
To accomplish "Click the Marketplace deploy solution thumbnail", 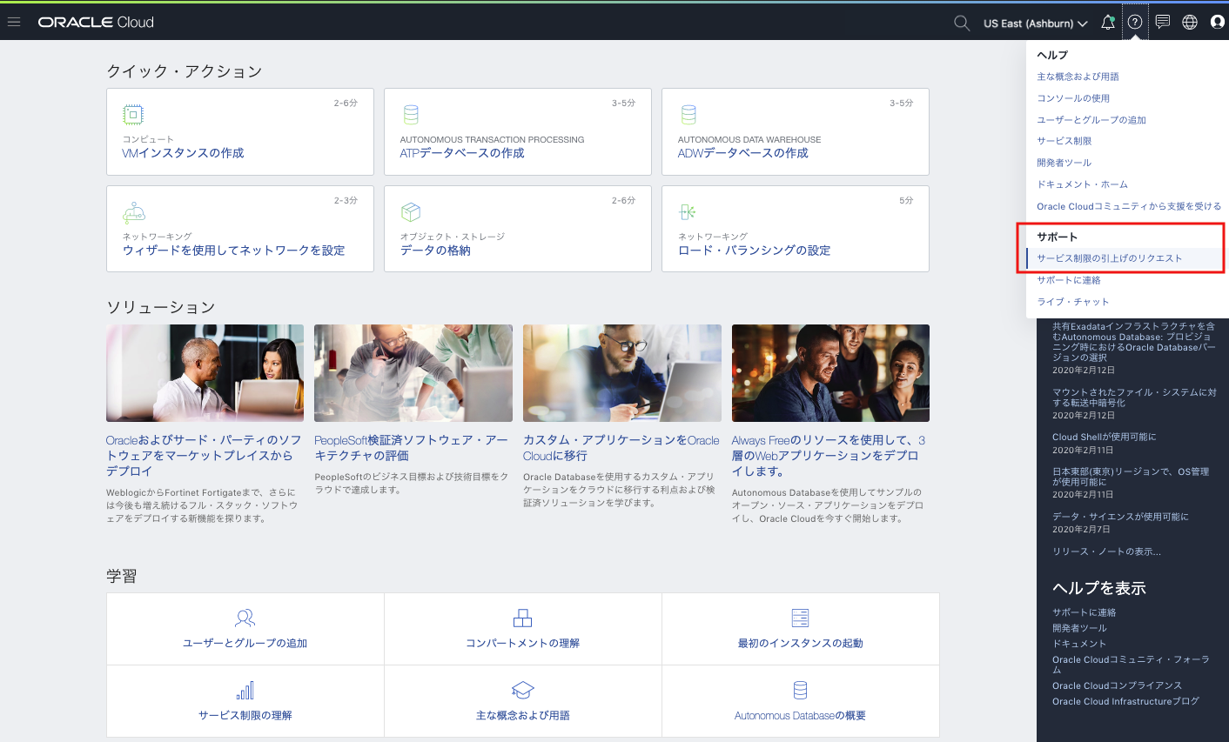I will click(x=205, y=373).
